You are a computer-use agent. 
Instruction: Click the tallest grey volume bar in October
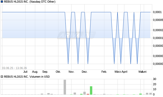(x=65, y=87)
